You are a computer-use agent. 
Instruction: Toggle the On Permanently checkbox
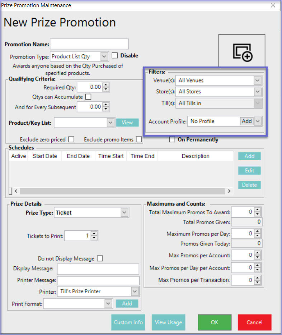point(172,139)
